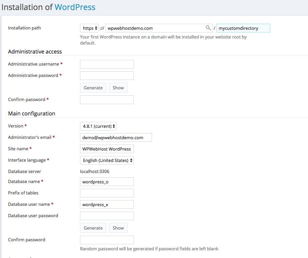The image size is (308, 258).
Task: Focus the Prefix of tables field
Action: click(x=107, y=193)
